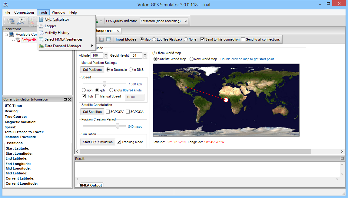The image size is (348, 198).
Task: Open GPS Quality Indicator dropdown
Action: click(186, 21)
